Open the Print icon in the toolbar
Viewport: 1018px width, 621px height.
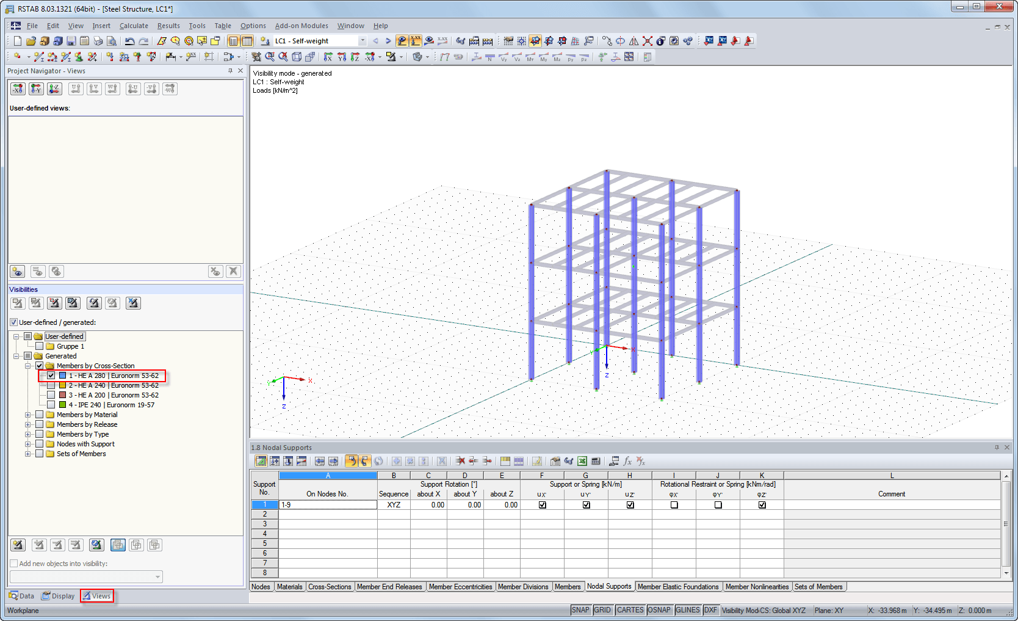[x=98, y=41]
